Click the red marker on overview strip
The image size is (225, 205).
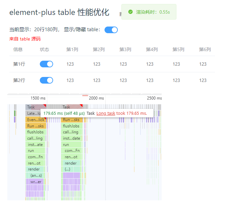(85, 96)
